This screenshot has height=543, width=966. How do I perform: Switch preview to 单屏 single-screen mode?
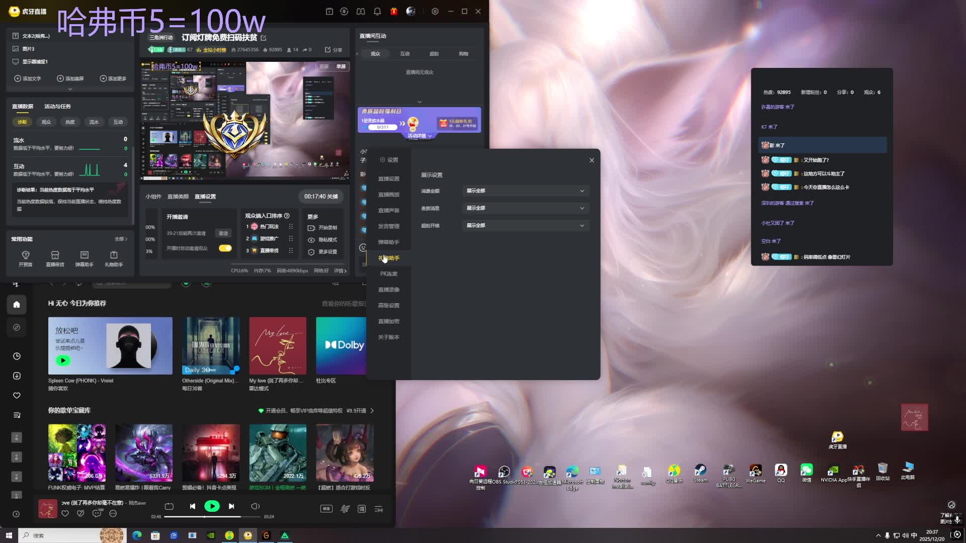[341, 66]
